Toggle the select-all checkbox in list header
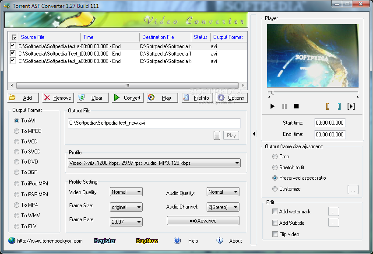The height and width of the screenshot is (254, 373). (14, 37)
